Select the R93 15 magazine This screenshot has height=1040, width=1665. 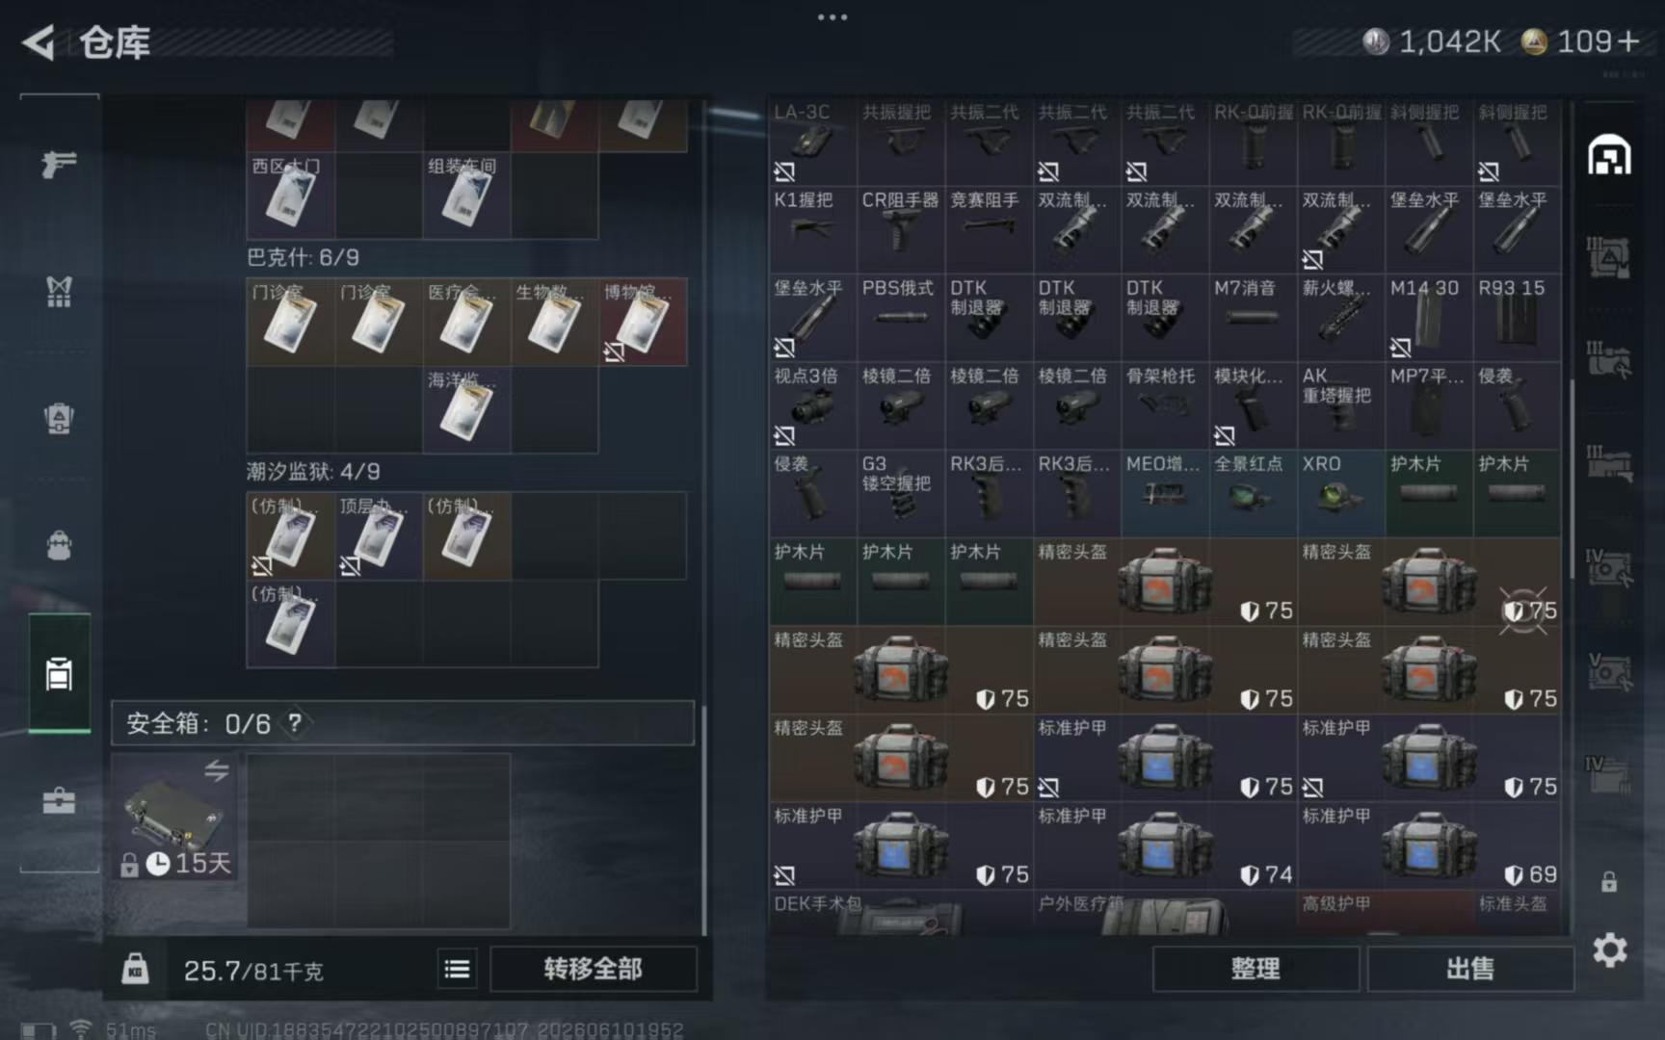pyautogui.click(x=1517, y=319)
